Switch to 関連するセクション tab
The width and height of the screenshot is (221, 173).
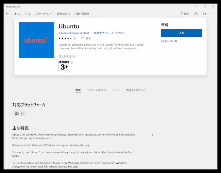click(136, 90)
